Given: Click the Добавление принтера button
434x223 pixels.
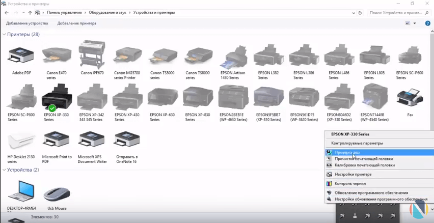Looking at the screenshot, I should point(77,23).
